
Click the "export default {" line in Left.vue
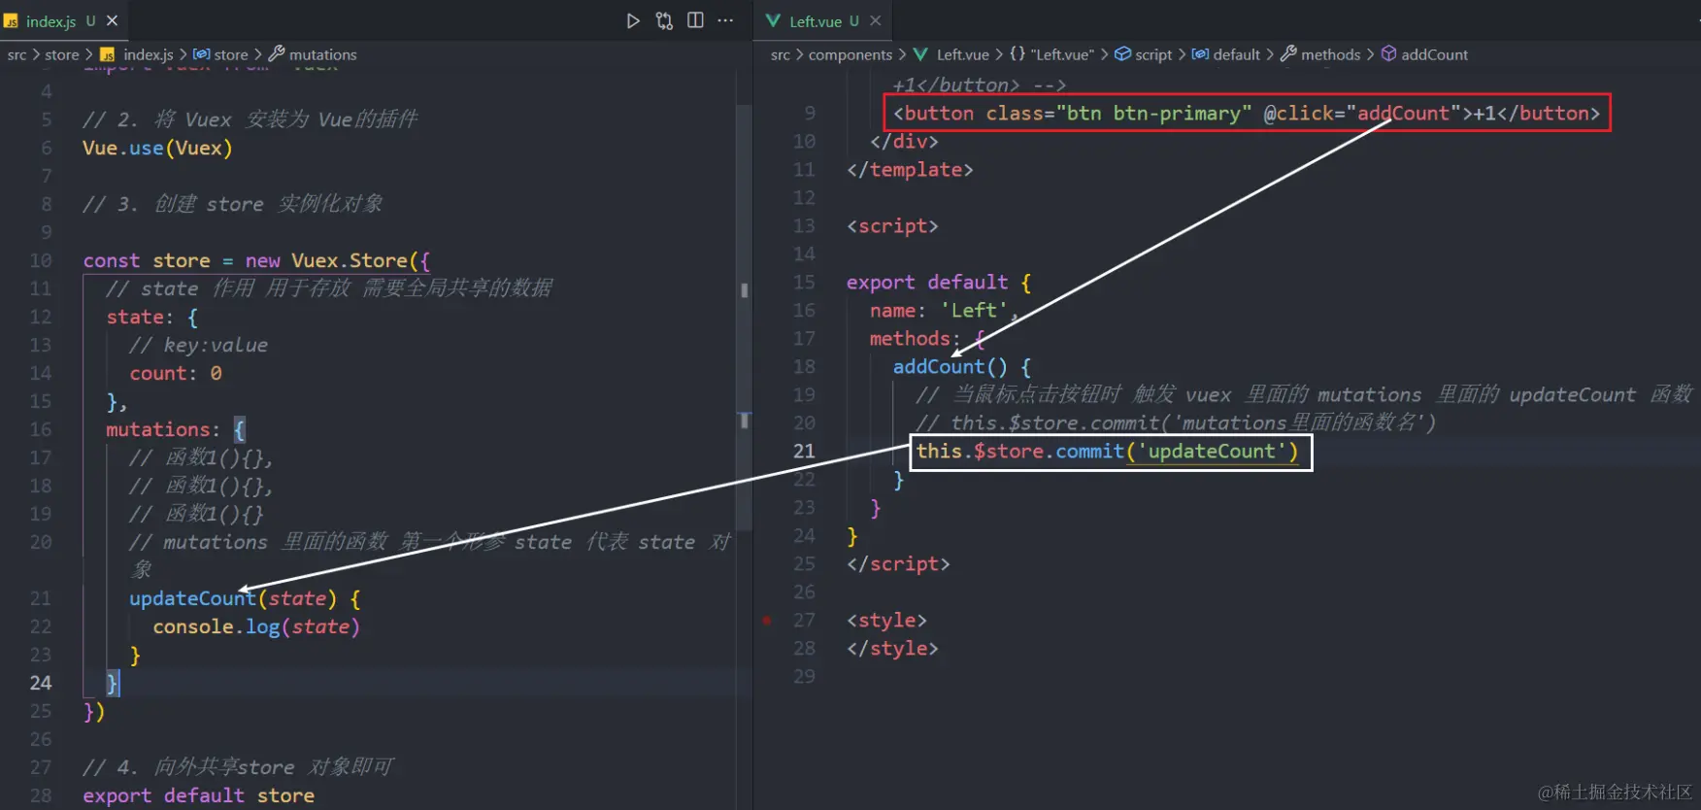939,282
